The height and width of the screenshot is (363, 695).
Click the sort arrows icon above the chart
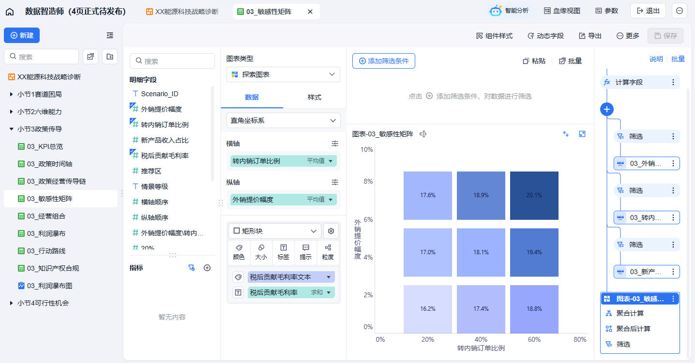(565, 134)
